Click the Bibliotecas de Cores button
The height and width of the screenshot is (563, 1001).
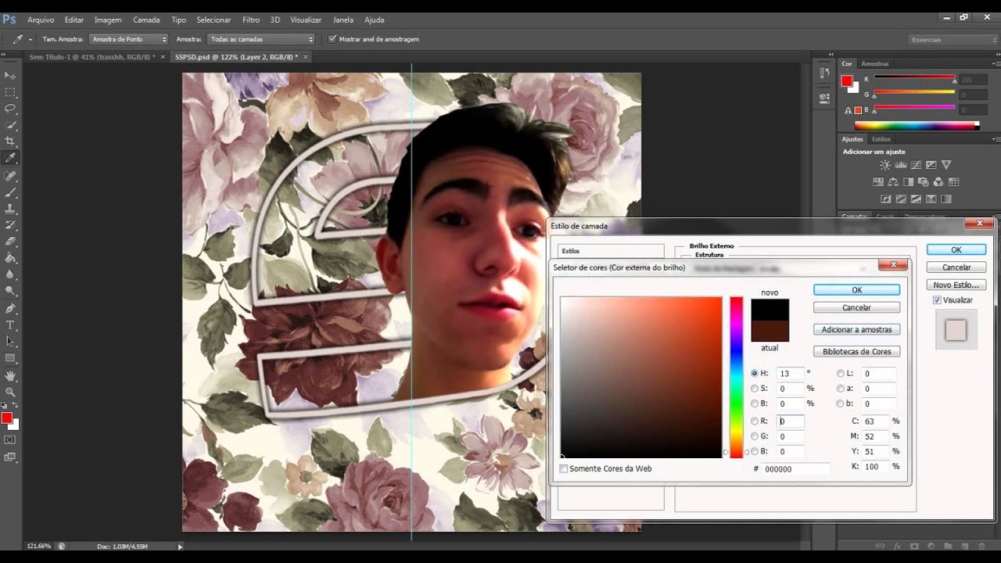click(856, 352)
